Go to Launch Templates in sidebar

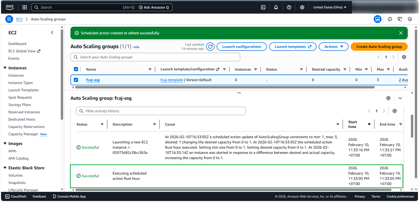pos(23,90)
